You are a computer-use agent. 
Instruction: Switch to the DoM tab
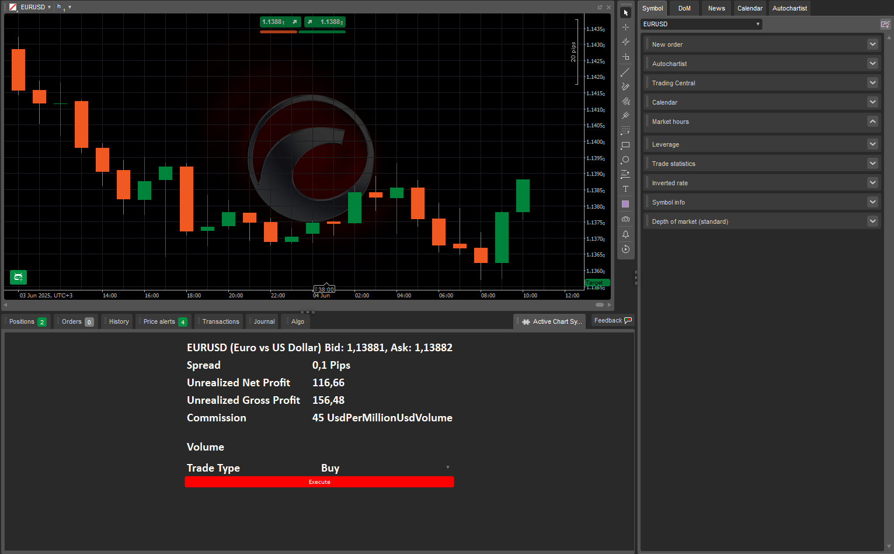684,8
